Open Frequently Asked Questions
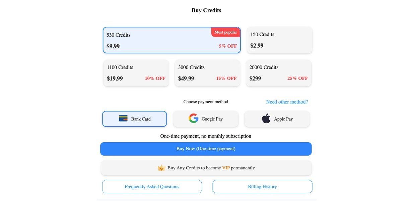 152,187
